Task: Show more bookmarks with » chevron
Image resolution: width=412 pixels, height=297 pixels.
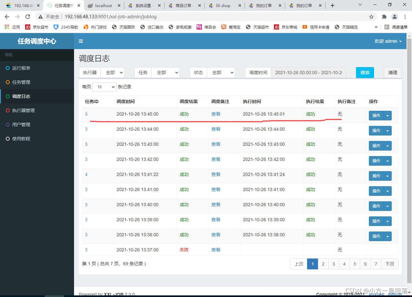Action: 376,27
